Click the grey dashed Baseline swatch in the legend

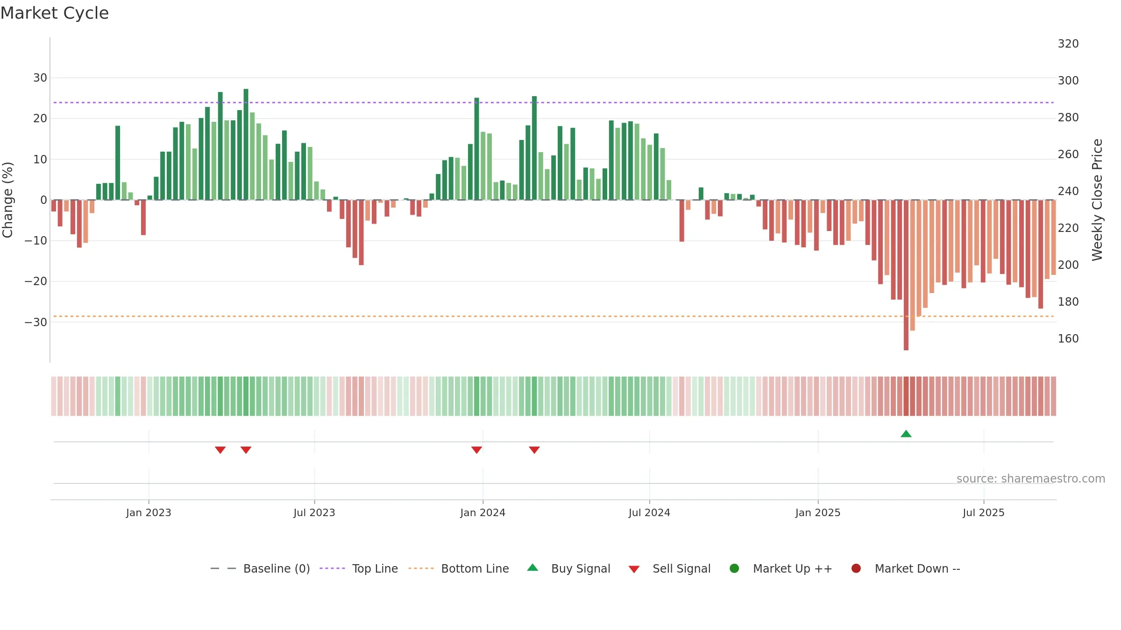(x=223, y=568)
